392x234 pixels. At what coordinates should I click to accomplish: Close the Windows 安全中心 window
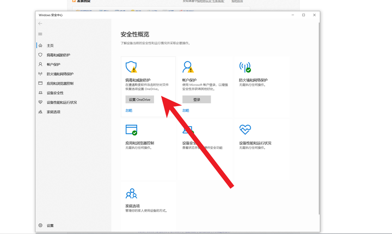pyautogui.click(x=314, y=15)
